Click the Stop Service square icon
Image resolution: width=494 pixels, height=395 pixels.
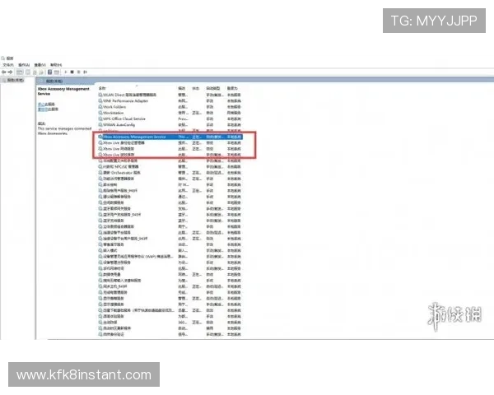[70, 72]
